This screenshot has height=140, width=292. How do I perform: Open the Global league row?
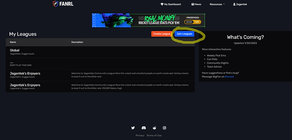tap(100, 52)
